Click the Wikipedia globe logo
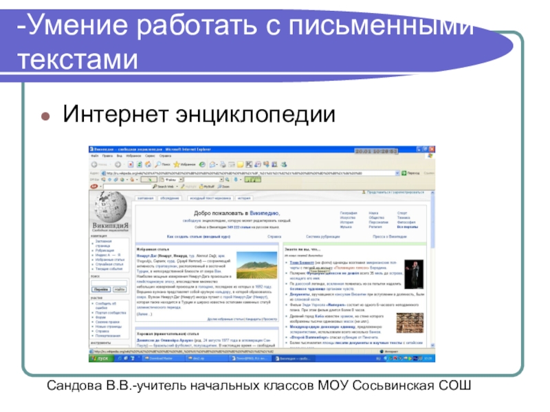550x412 pixels. pyautogui.click(x=111, y=206)
